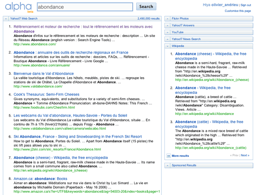Click the More results link

[x=180, y=156]
